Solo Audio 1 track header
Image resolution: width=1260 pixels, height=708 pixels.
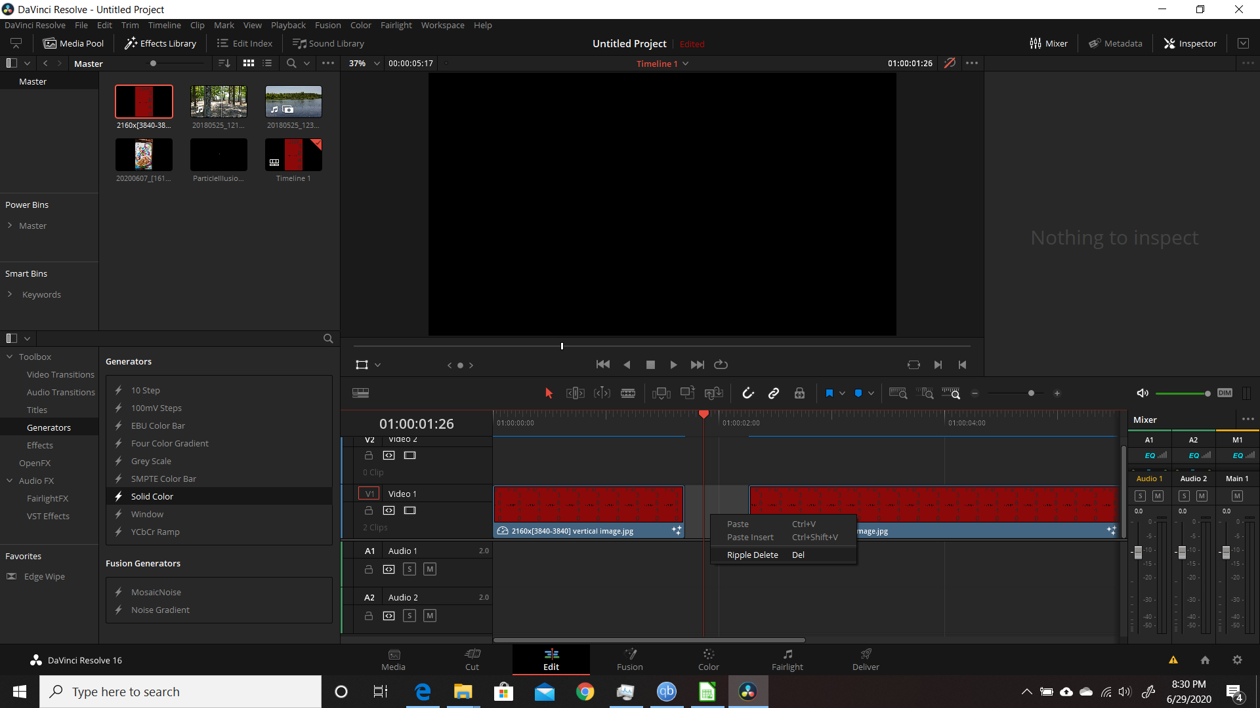pyautogui.click(x=409, y=569)
